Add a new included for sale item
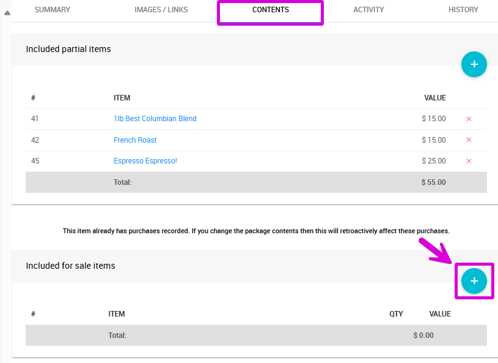The width and height of the screenshot is (498, 363). pos(474,281)
